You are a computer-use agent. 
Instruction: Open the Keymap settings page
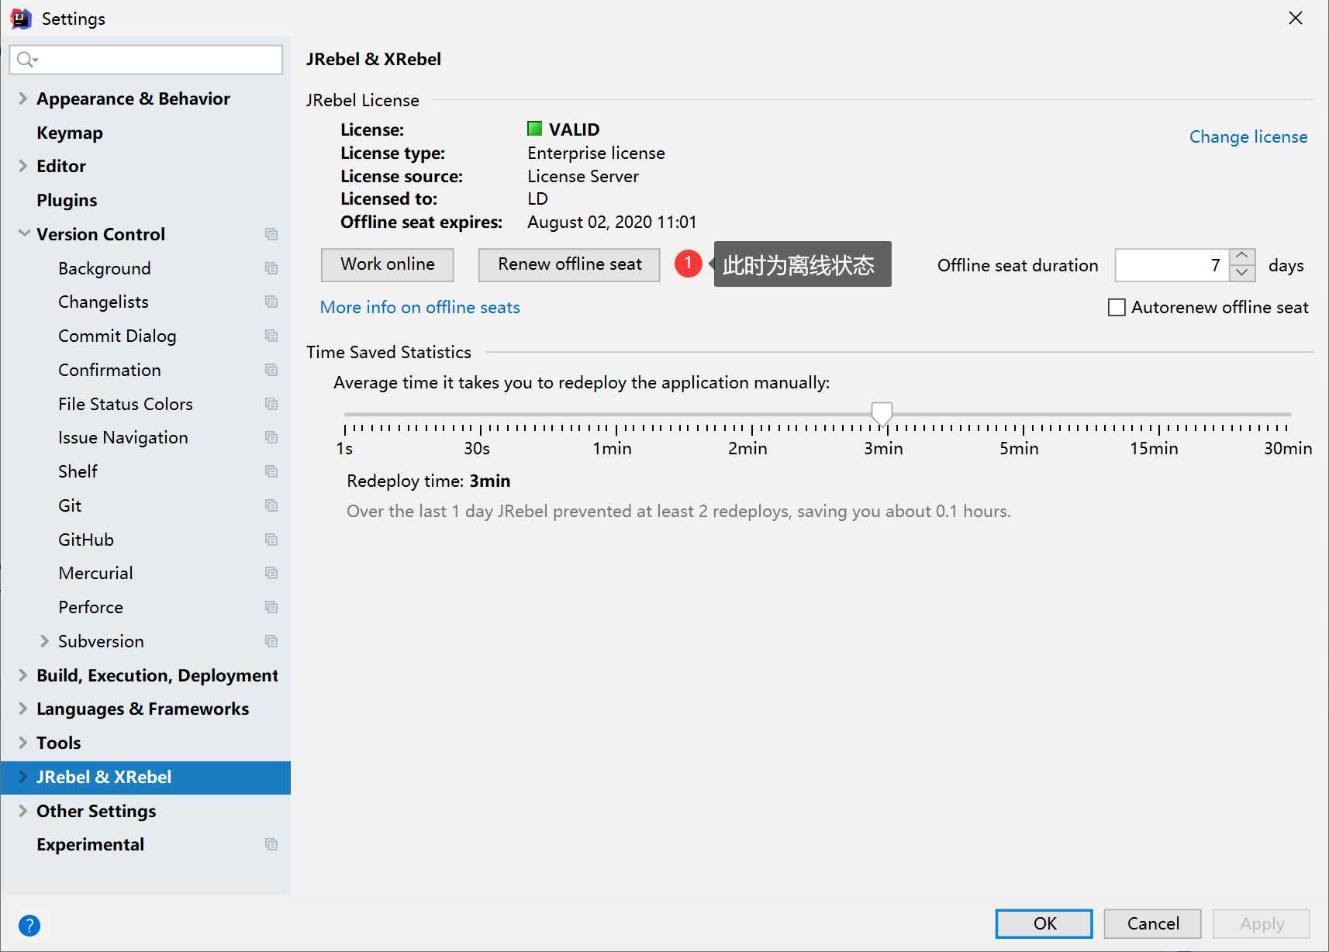[69, 133]
